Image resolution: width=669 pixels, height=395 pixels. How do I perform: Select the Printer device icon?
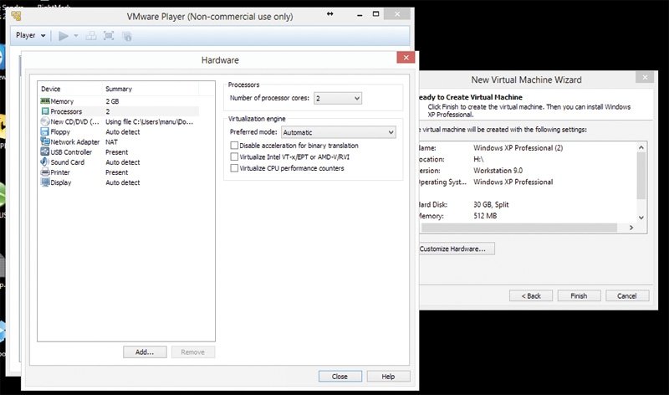pos(45,172)
